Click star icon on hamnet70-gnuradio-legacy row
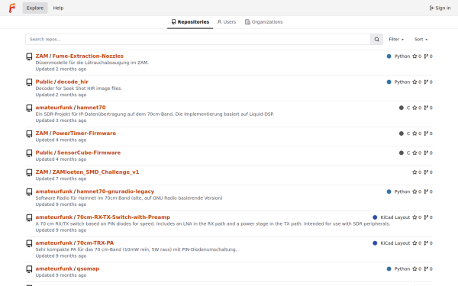458x286 pixels. [x=414, y=191]
